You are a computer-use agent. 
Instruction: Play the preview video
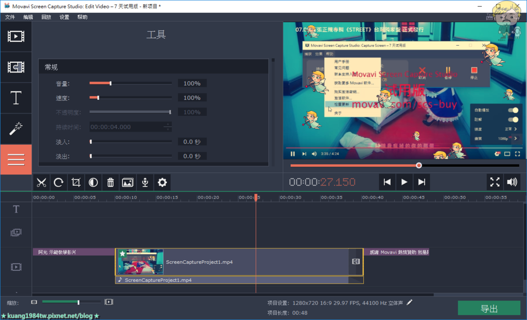tap(405, 182)
